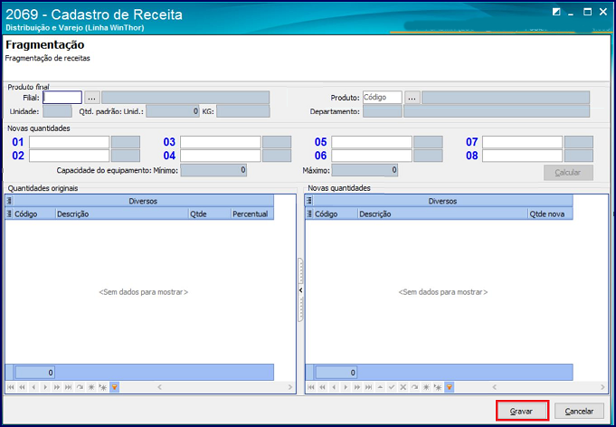Sort by the Percentual column header
Image resolution: width=616 pixels, height=427 pixels.
pos(251,213)
